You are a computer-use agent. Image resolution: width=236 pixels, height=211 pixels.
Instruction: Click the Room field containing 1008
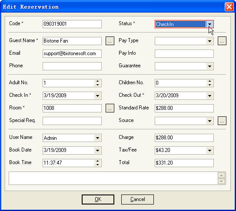pos(72,108)
